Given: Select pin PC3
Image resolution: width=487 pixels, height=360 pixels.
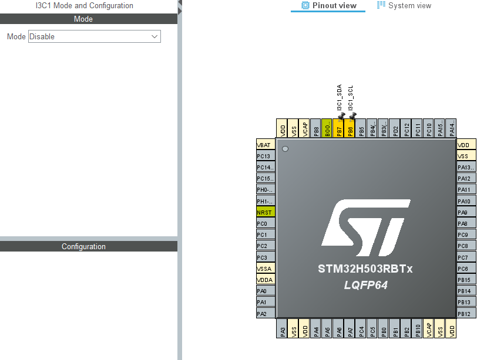Looking at the screenshot, I should [266, 257].
